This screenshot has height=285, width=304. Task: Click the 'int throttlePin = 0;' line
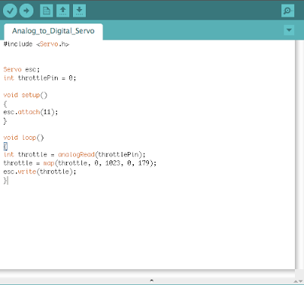(x=40, y=78)
